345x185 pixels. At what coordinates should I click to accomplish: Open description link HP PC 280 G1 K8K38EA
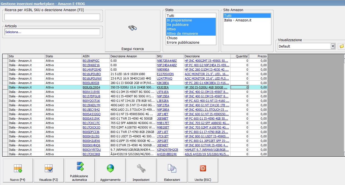pos(207,83)
